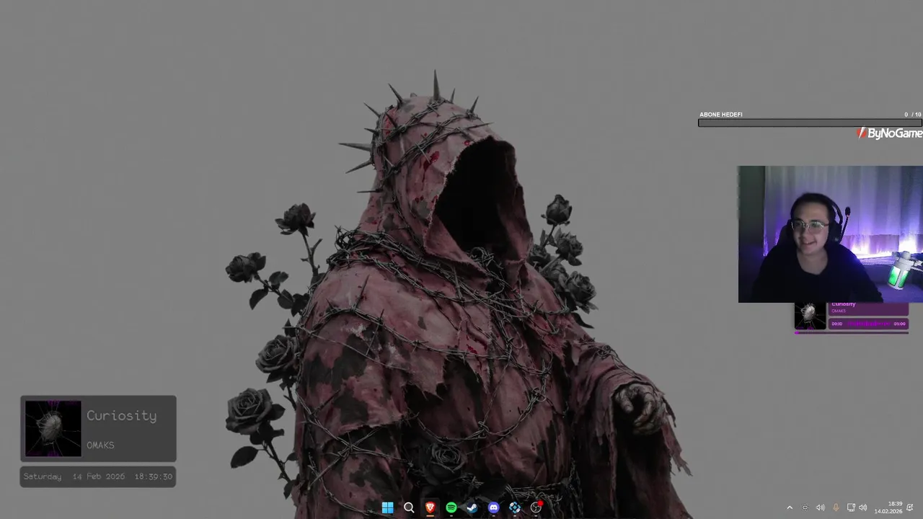The width and height of the screenshot is (923, 519).
Task: Click the 00:10 elapsed time in overlay
Action: [x=836, y=324]
